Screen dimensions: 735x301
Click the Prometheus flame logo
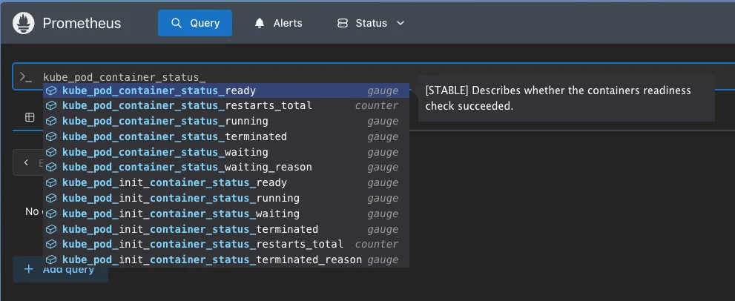[x=24, y=23]
